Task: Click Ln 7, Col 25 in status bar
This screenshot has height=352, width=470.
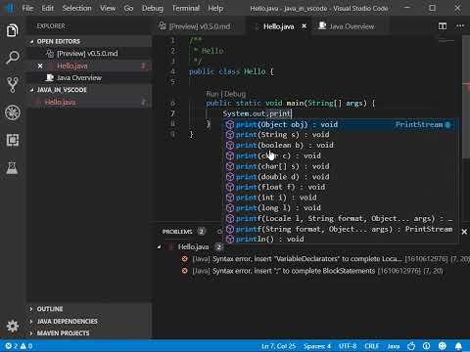Action: (x=278, y=346)
